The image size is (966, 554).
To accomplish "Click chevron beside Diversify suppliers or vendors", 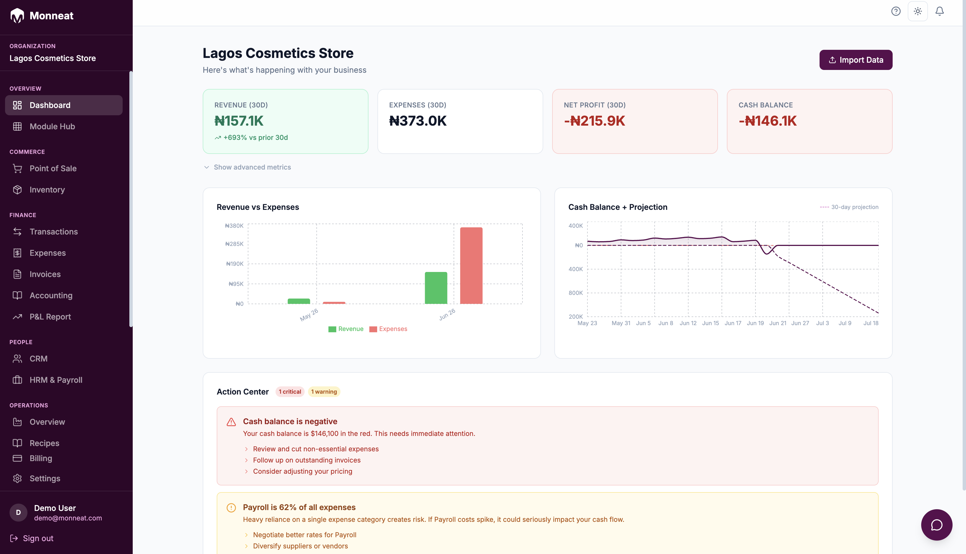I will (246, 546).
